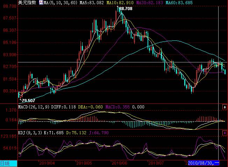Click the MA30:82.183 value

tap(150, 3)
